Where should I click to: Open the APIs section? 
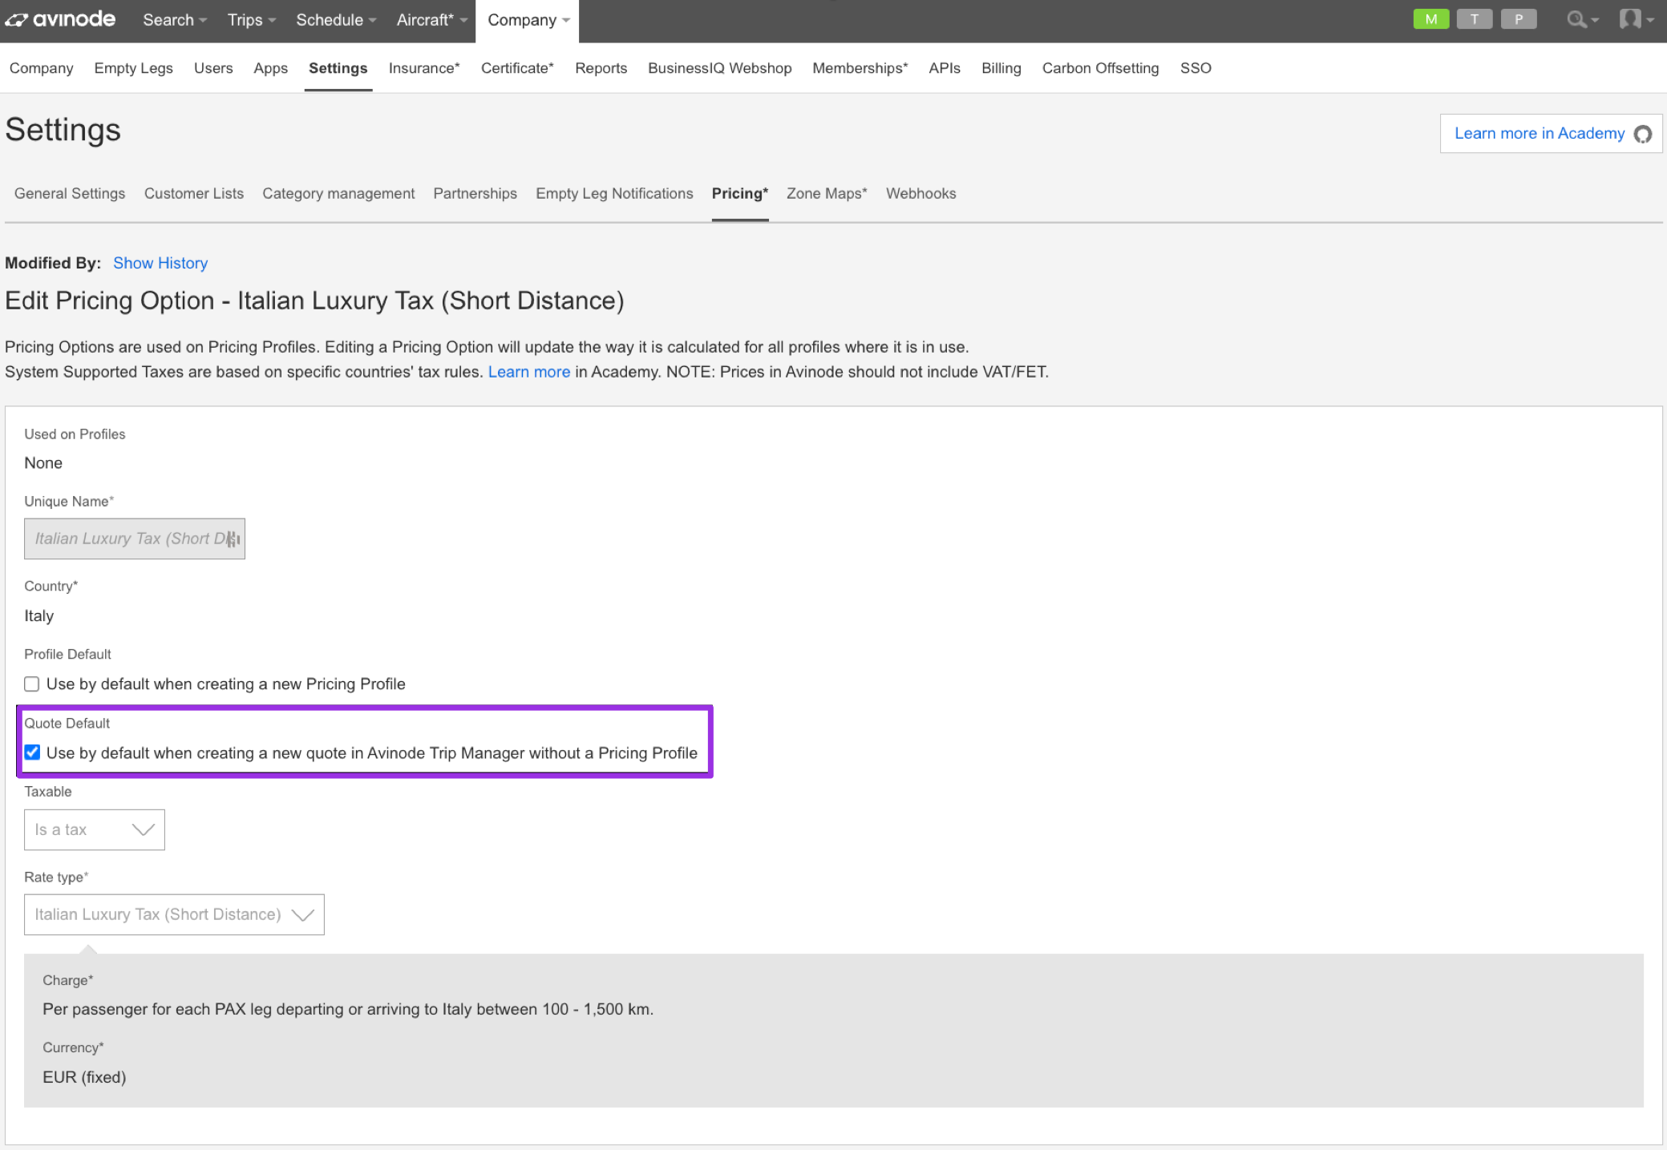(x=944, y=68)
